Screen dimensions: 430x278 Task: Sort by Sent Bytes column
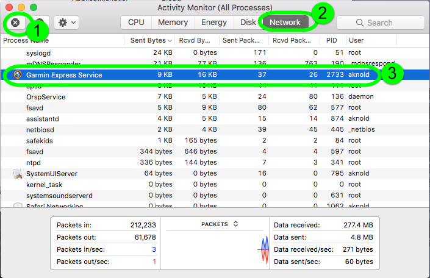tap(148, 40)
